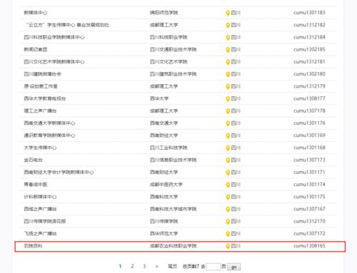Open the '云立方' 学生传媒中心 entry
This screenshot has width=357, height=273.
pos(68,25)
